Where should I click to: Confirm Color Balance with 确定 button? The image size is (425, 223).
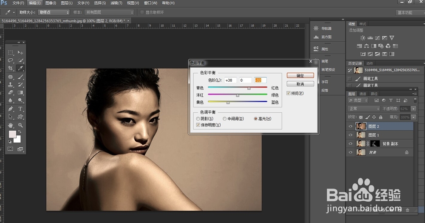(x=300, y=75)
